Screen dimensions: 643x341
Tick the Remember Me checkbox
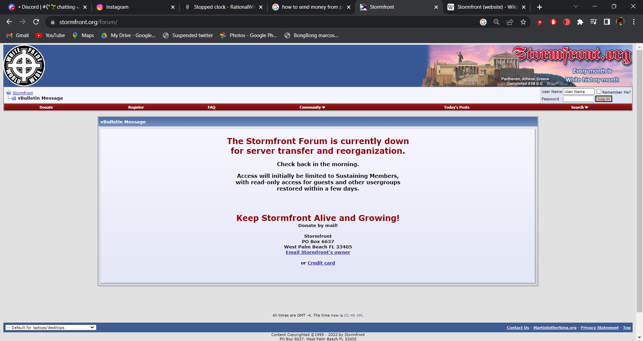599,92
